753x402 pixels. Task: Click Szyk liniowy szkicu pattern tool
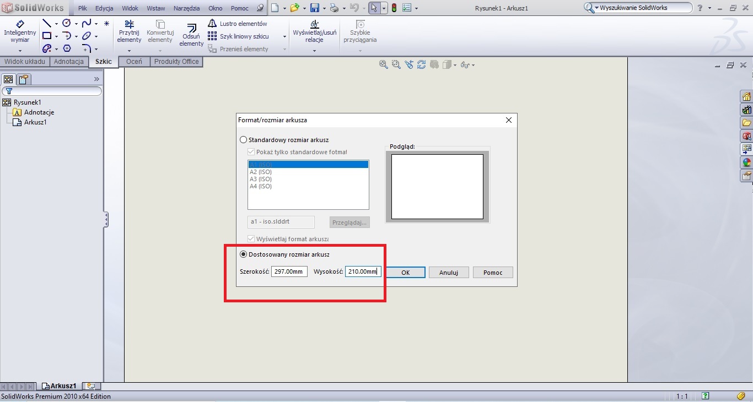[x=238, y=36]
